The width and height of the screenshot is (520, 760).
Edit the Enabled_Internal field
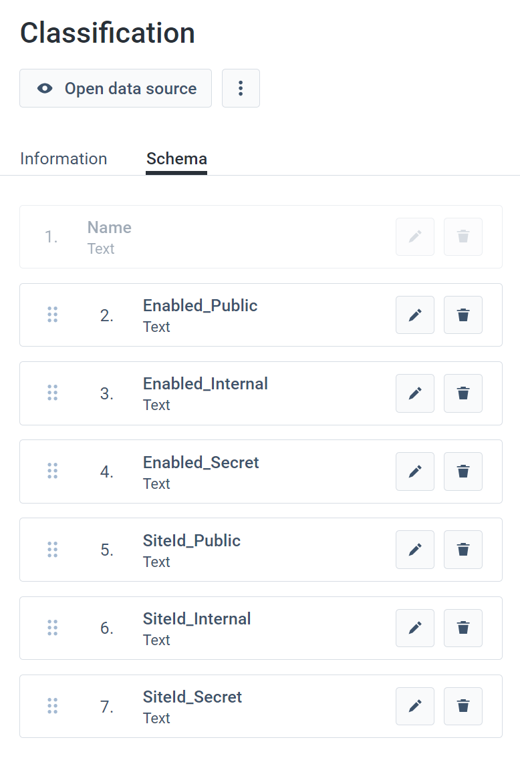415,393
